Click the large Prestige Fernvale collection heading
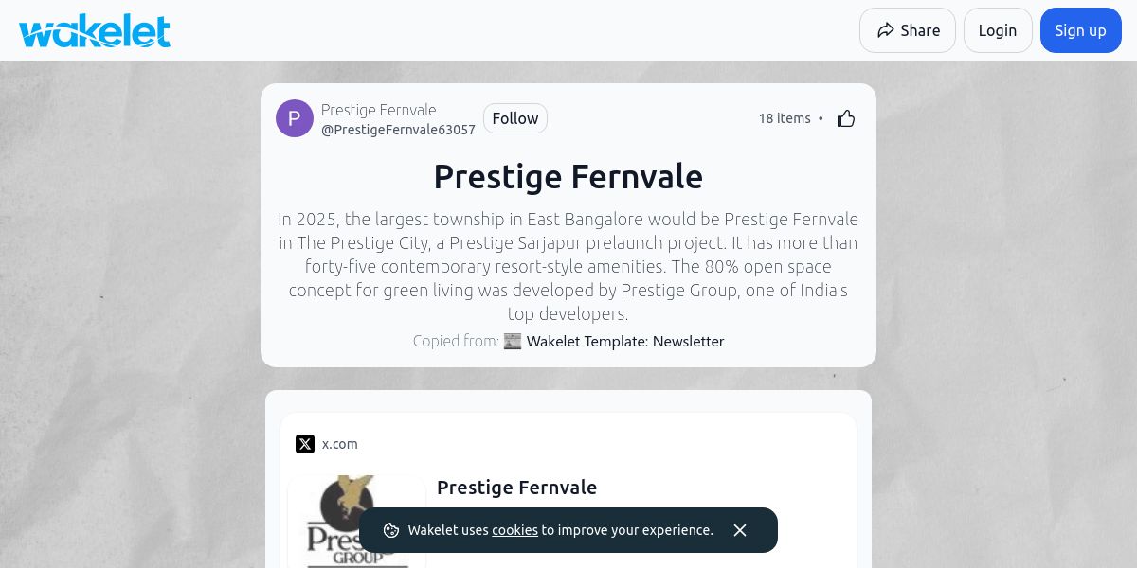Image resolution: width=1137 pixels, height=568 pixels. [x=568, y=177]
